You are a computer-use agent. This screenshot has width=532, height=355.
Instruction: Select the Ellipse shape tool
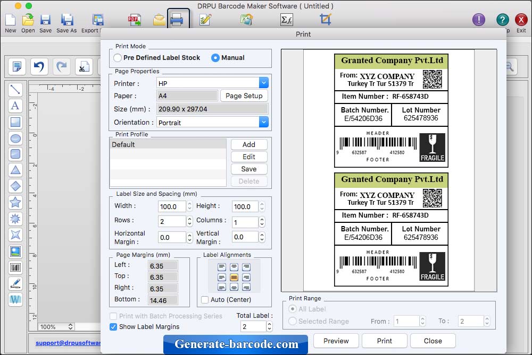(x=15, y=138)
